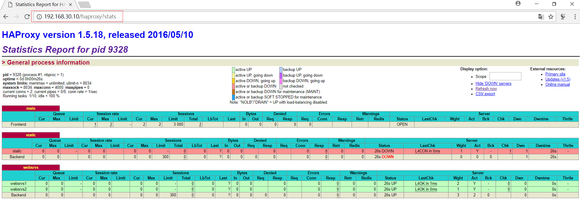Click 'Errors' header in static table
580x200 pixels.
click(x=302, y=141)
